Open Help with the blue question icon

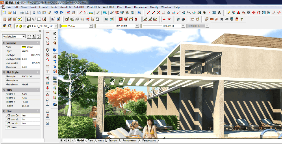139,13
